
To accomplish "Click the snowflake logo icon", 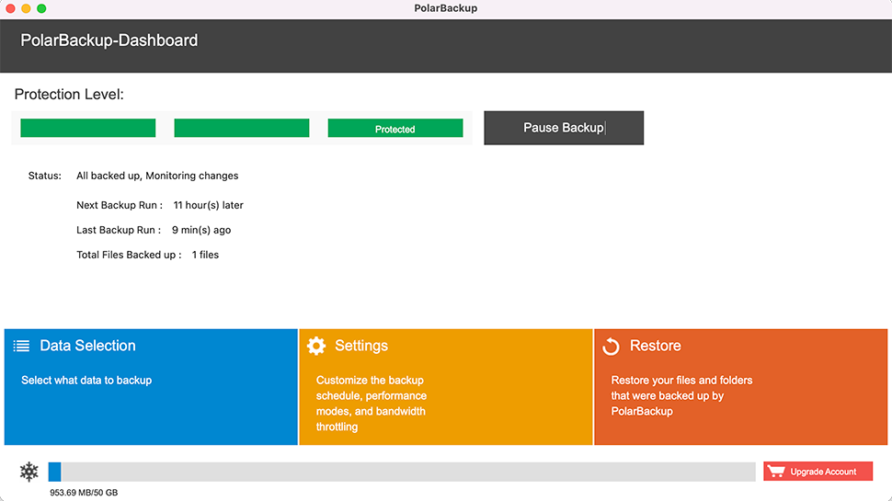I will 29,472.
